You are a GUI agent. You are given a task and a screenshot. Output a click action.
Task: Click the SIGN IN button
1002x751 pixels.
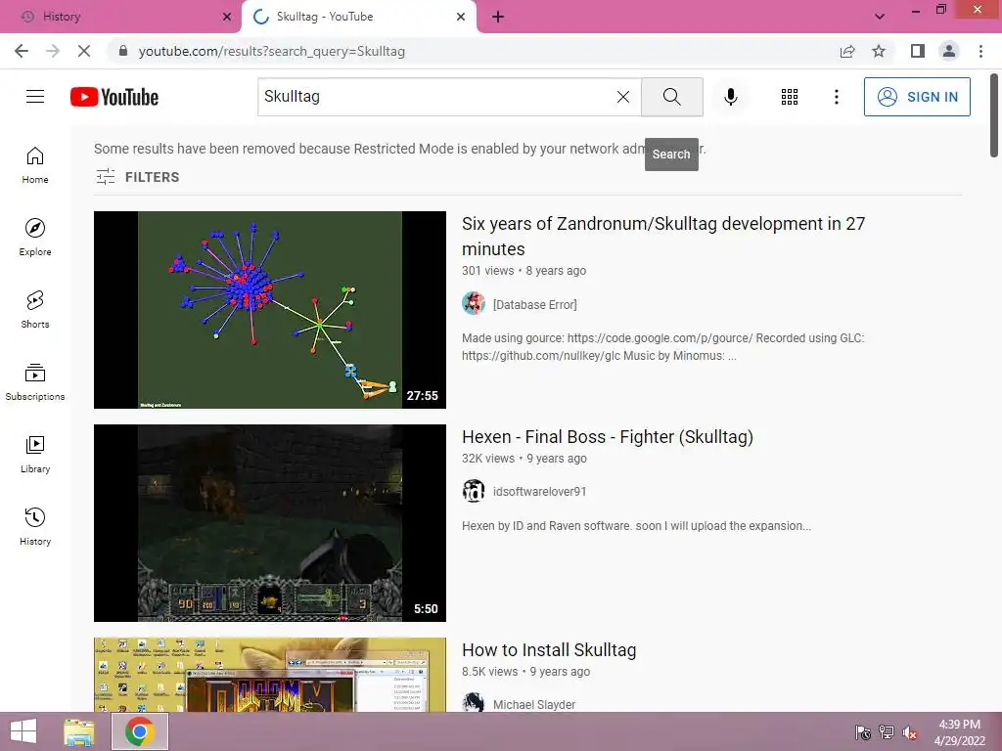coord(917,97)
